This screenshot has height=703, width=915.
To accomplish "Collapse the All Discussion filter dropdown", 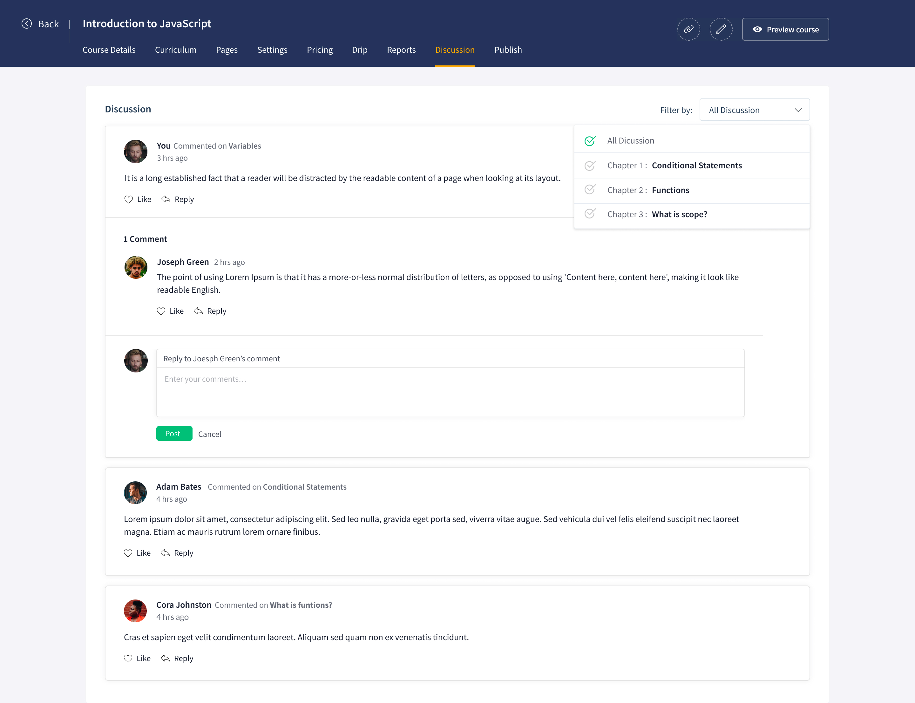I will [734, 110].
